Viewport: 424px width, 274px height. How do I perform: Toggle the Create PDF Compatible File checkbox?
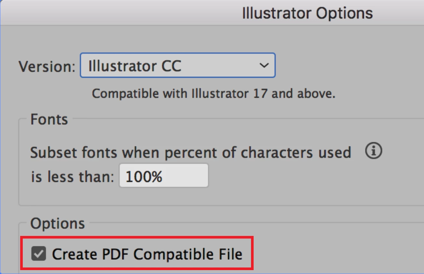(x=38, y=254)
